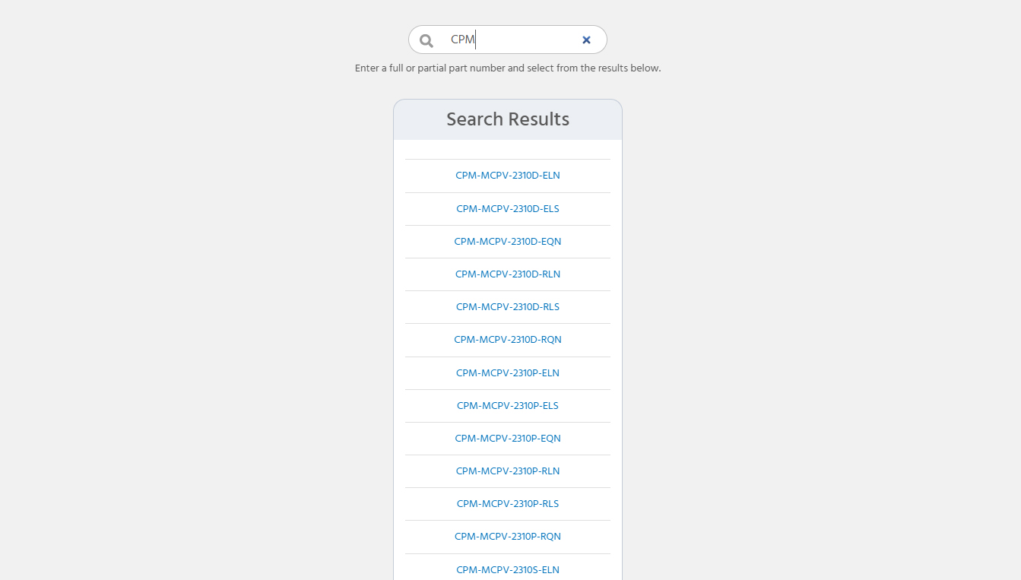Click the CPM-MCPV-2310D-RLN link
The image size is (1021, 580).
507,274
